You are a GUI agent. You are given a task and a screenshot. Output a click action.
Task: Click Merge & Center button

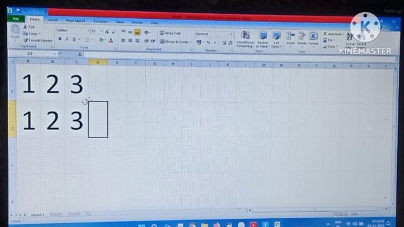point(174,42)
